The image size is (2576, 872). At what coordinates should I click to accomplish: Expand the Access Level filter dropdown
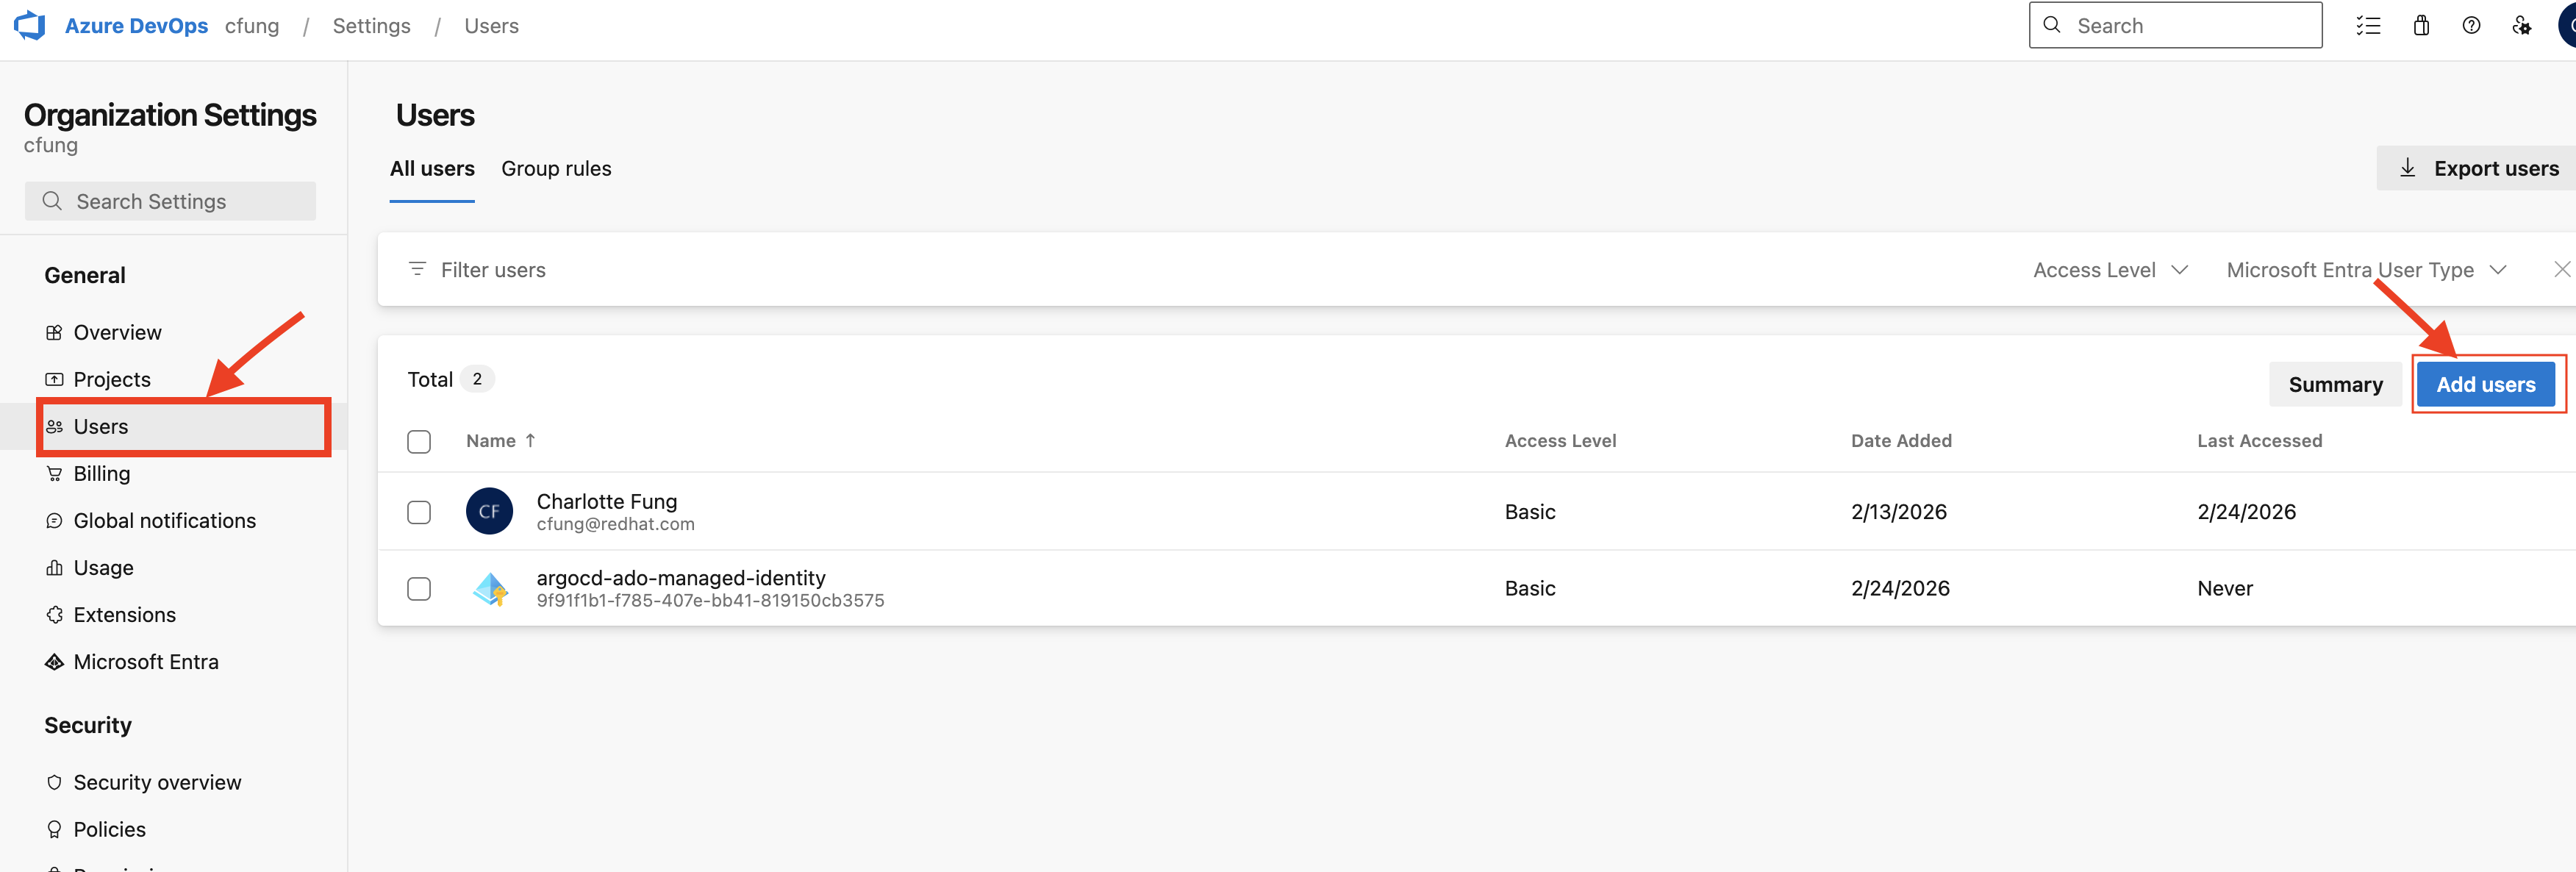pyautogui.click(x=2110, y=270)
